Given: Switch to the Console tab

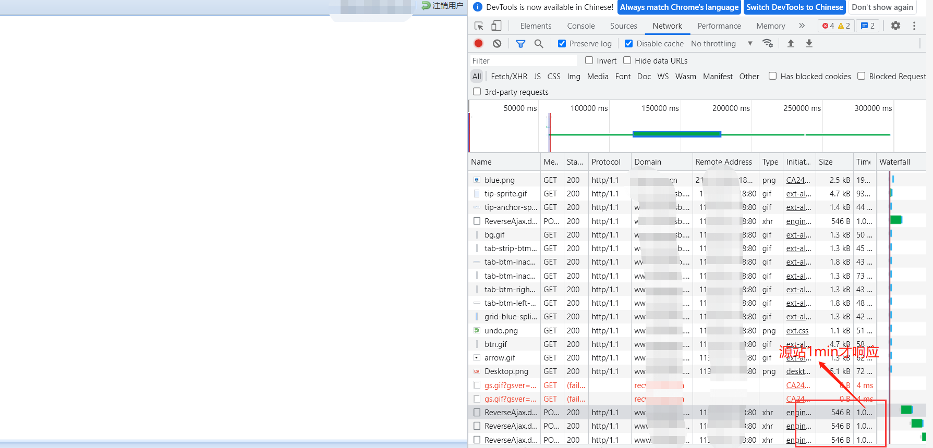Looking at the screenshot, I should coord(580,26).
